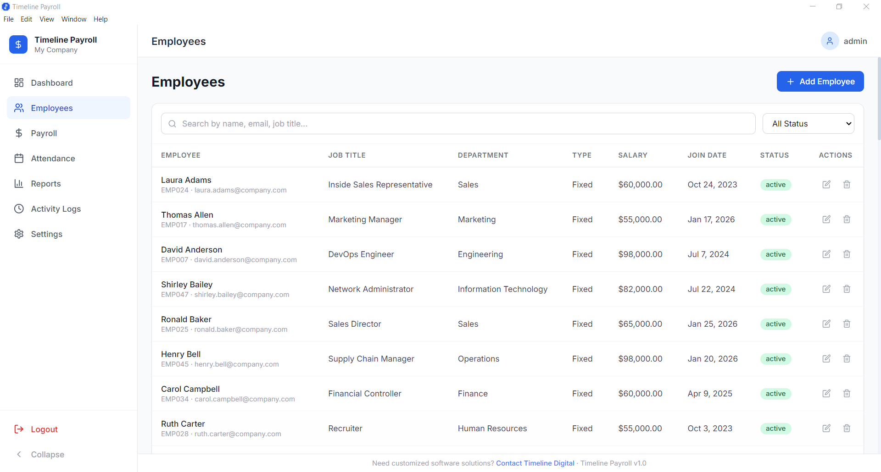The width and height of the screenshot is (881, 472).
Task: Edit David Anderson's employee record
Action: pyautogui.click(x=826, y=254)
